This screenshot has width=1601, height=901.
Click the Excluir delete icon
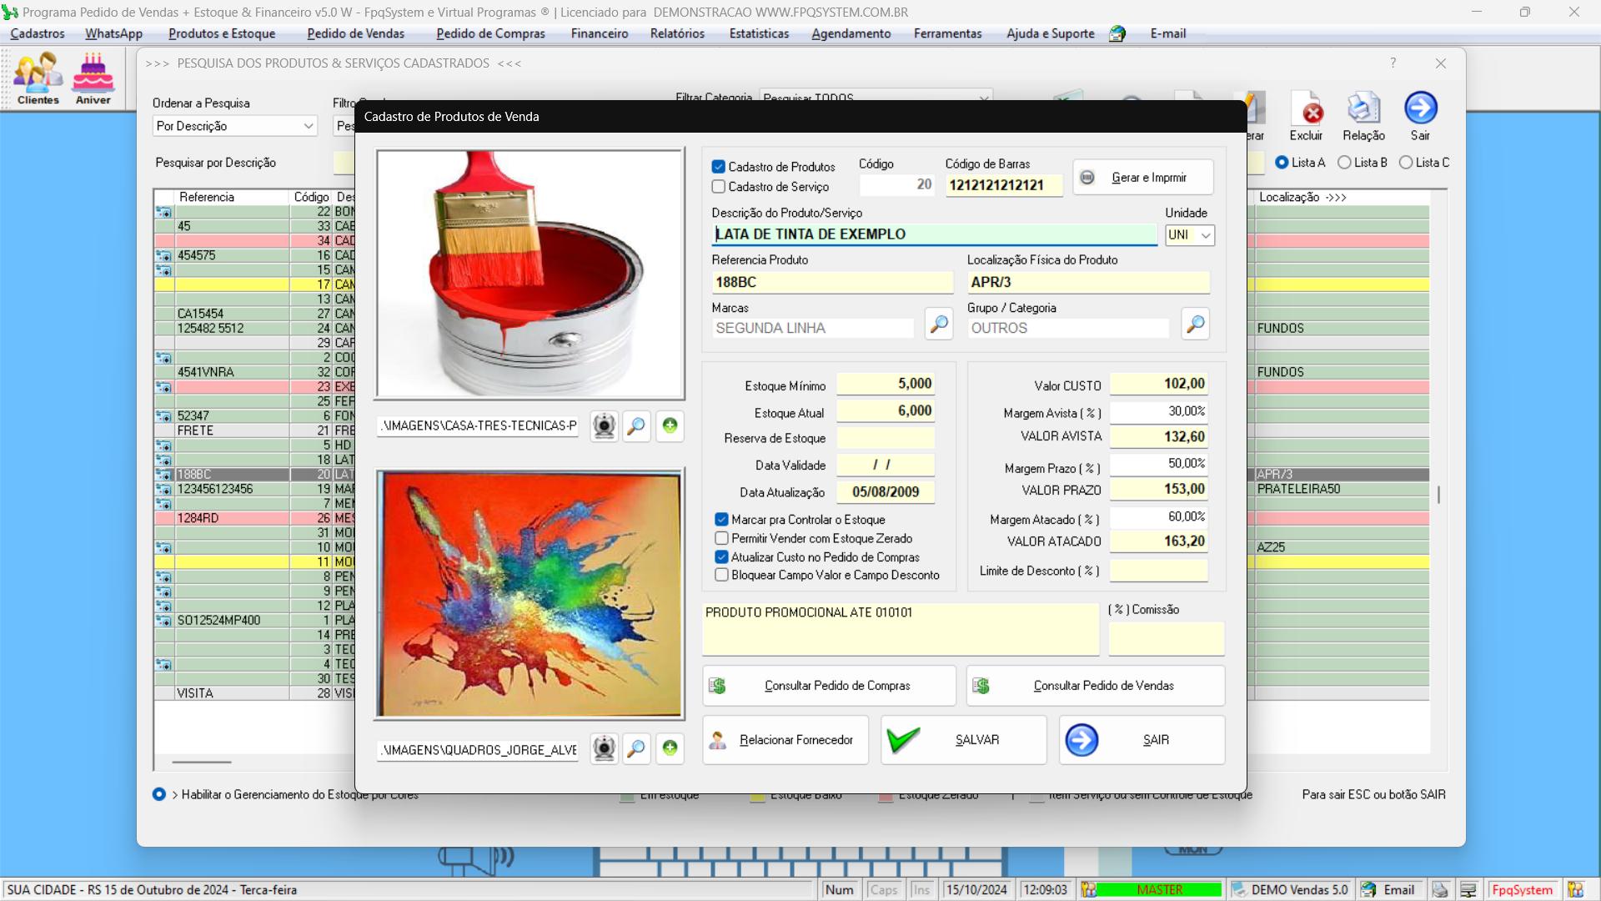(1306, 115)
